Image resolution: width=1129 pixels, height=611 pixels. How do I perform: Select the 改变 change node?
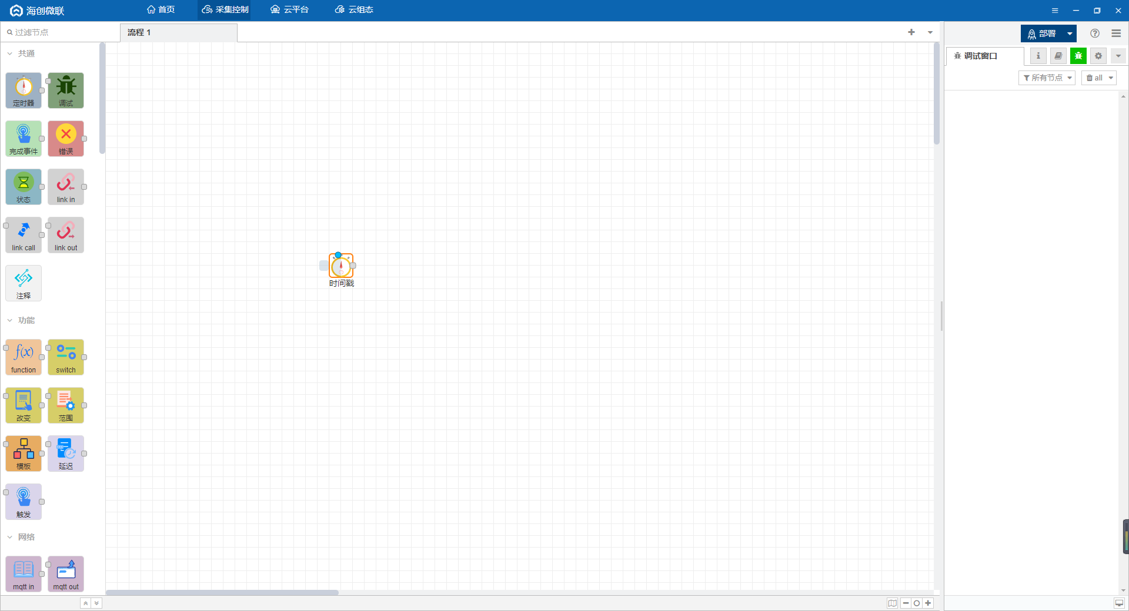[x=24, y=405]
